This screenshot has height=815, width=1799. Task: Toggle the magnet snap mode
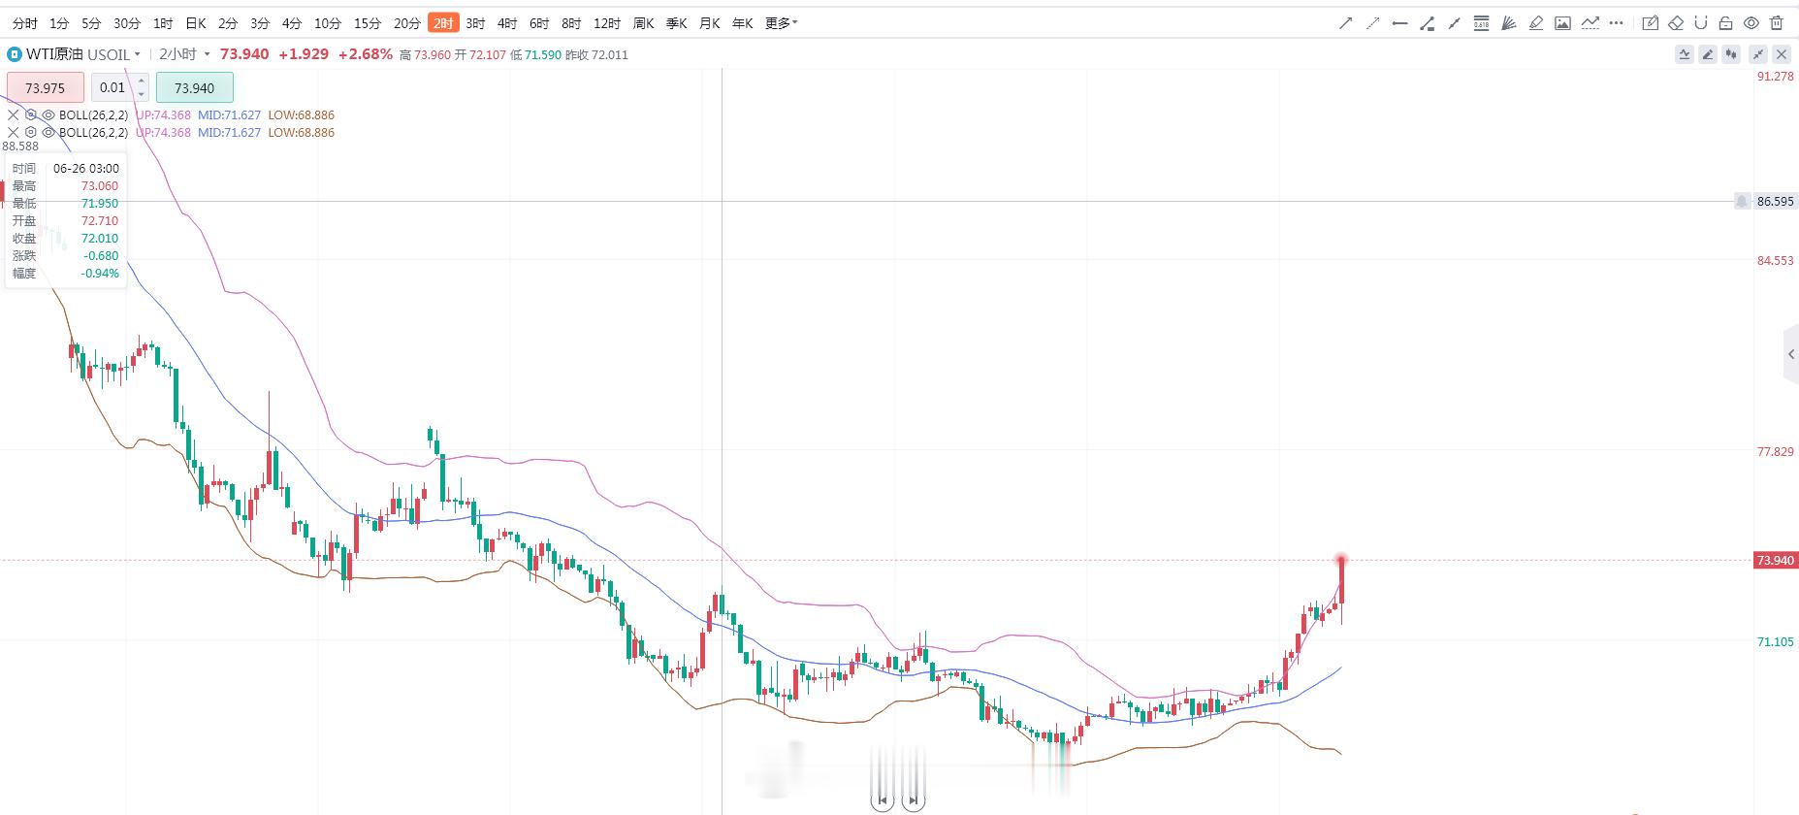[x=1700, y=23]
